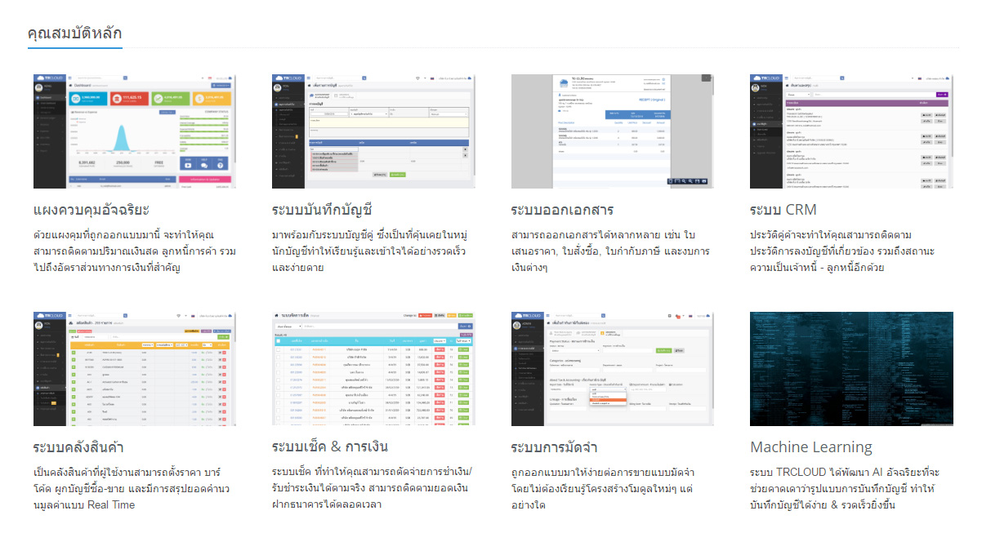Image resolution: width=982 pixels, height=542 pixels.
Task: Tick a row checkbox in the ระบบเช็ค table
Action: [278, 349]
